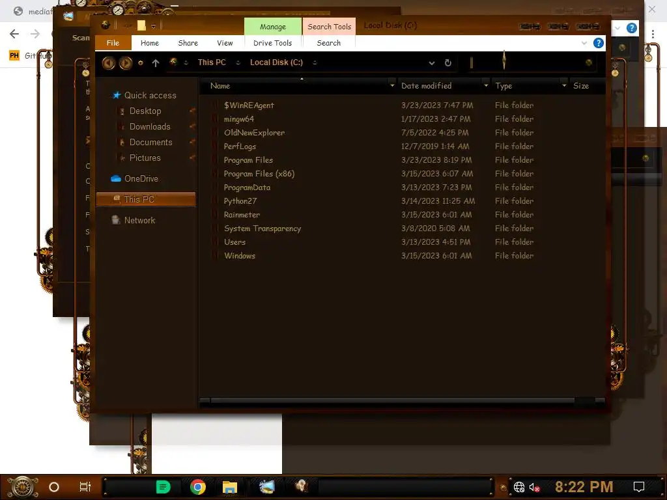Screen dimensions: 667x500
Task: Select the mingw64 folder
Action: tap(238, 119)
